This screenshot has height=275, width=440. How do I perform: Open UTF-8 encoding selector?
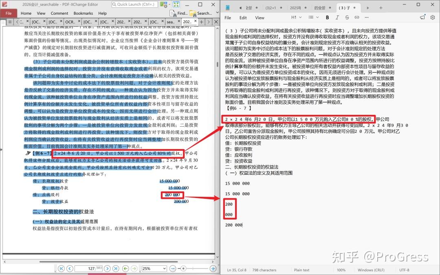coord(404,270)
